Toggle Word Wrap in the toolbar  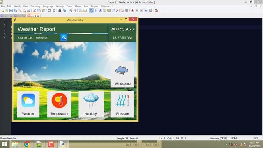point(91,10)
